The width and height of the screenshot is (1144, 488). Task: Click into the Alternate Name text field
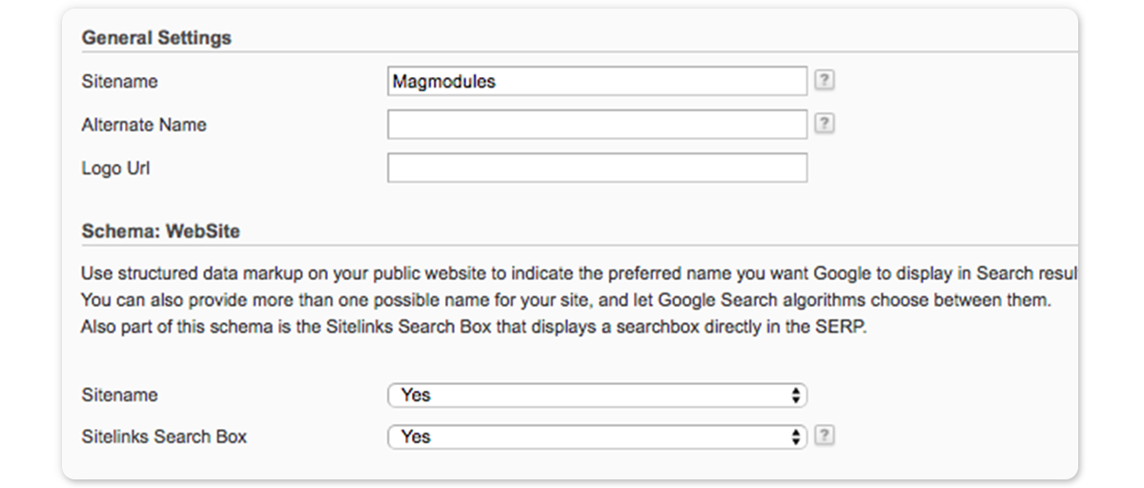(597, 124)
